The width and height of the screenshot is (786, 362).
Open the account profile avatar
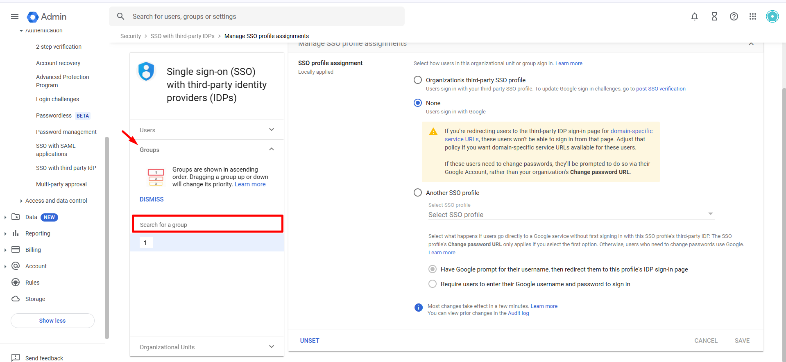click(x=772, y=16)
